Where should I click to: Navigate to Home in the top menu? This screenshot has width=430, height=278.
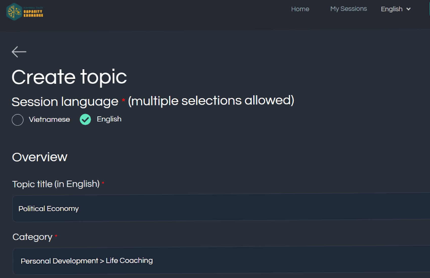(300, 9)
